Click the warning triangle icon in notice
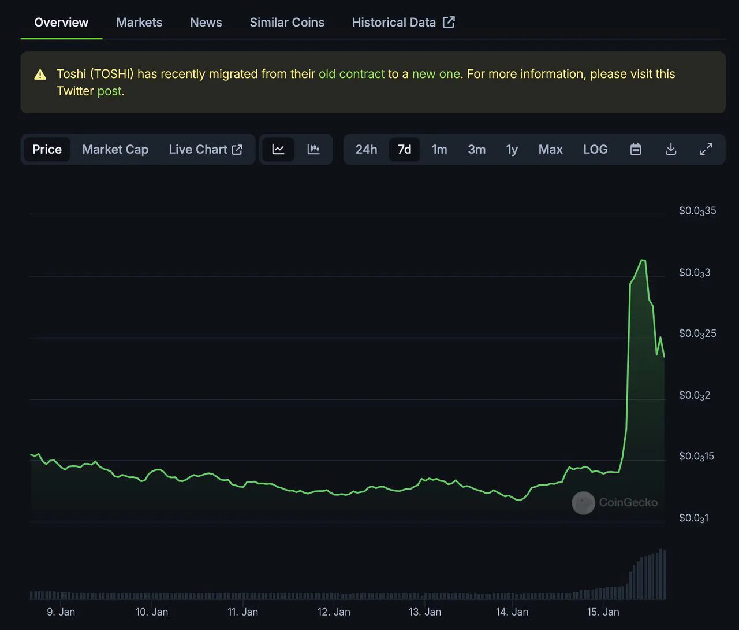Image resolution: width=739 pixels, height=630 pixels. click(x=40, y=75)
